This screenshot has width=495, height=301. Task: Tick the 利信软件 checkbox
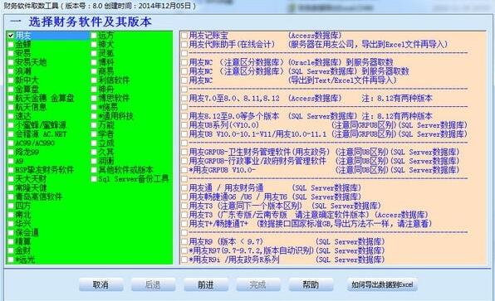pyautogui.click(x=94, y=80)
